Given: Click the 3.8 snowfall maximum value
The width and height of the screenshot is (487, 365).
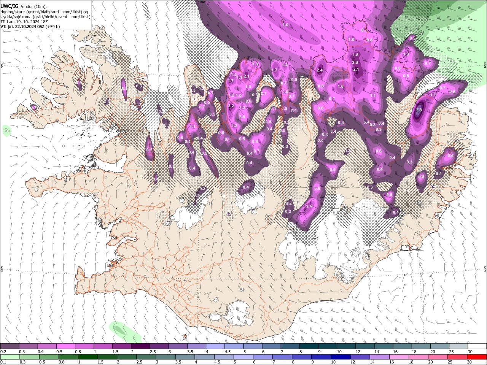Looking at the screenshot, I should tap(419, 110).
